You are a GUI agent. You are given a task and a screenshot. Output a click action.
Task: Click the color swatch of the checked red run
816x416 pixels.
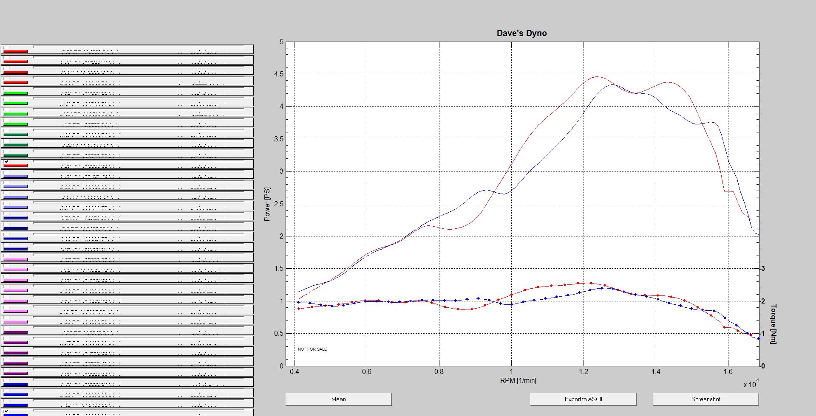[15, 166]
